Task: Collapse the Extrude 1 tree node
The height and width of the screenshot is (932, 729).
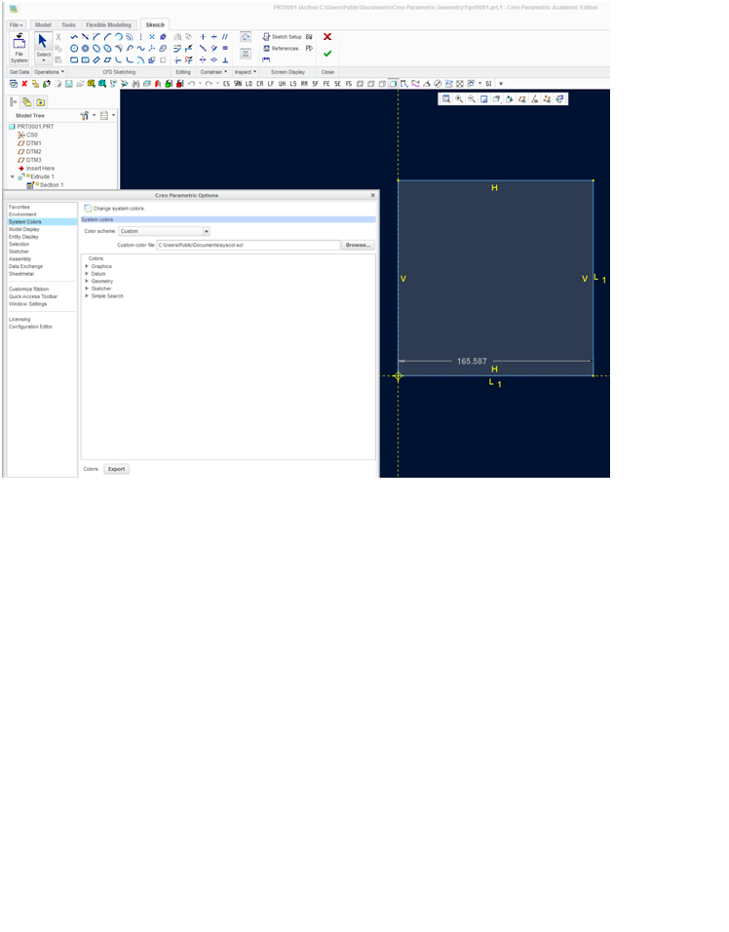Action: click(13, 176)
